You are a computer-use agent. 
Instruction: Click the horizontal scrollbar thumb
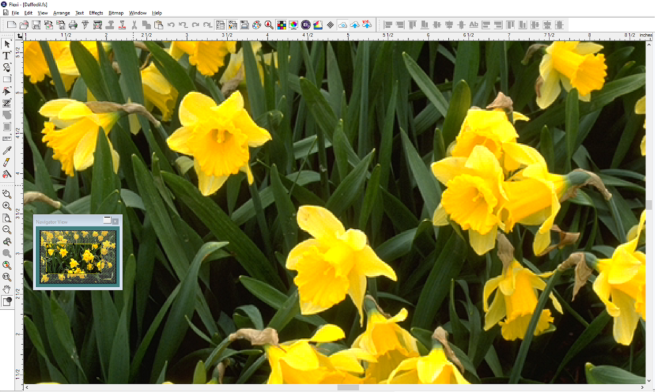348,388
